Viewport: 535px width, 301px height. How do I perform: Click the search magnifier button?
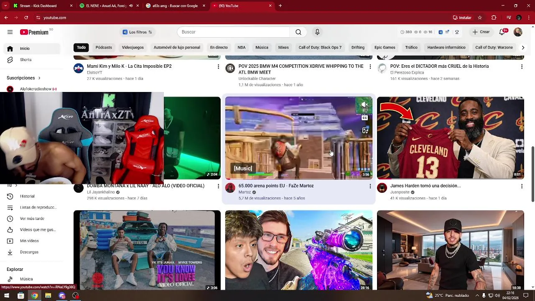coord(298,32)
